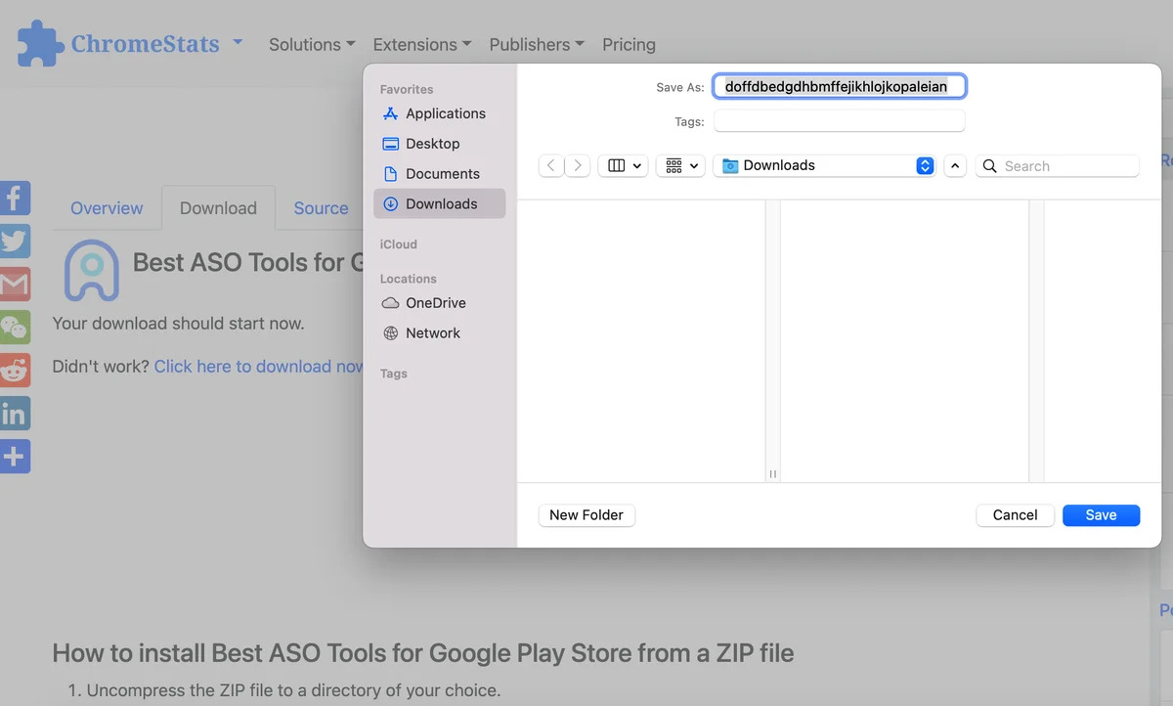Open the Publishers menu
1173x706 pixels.
click(x=537, y=45)
